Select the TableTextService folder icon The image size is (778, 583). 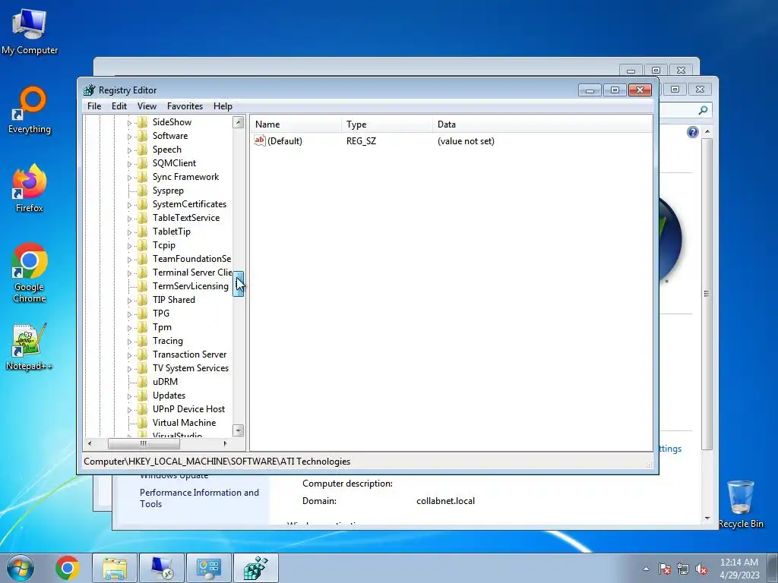142,218
